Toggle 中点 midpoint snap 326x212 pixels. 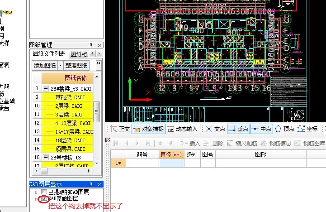pos(261,129)
